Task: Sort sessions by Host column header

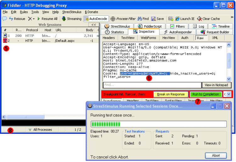Action: coord(47,30)
